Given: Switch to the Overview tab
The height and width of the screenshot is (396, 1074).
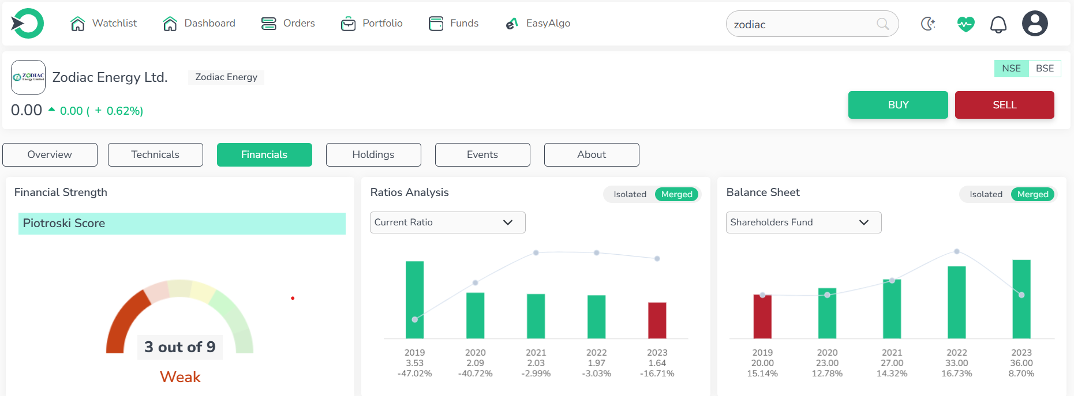Looking at the screenshot, I should tap(50, 154).
